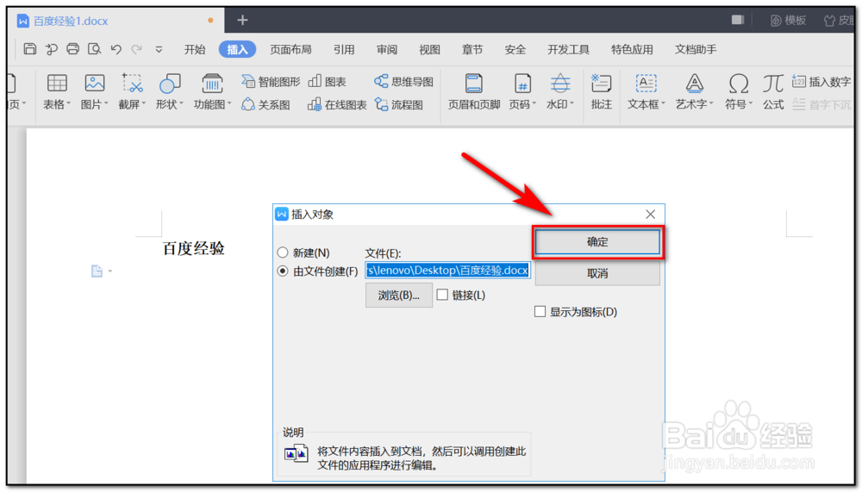This screenshot has height=492, width=862.
Task: Open Print Preview icon
Action: point(94,49)
